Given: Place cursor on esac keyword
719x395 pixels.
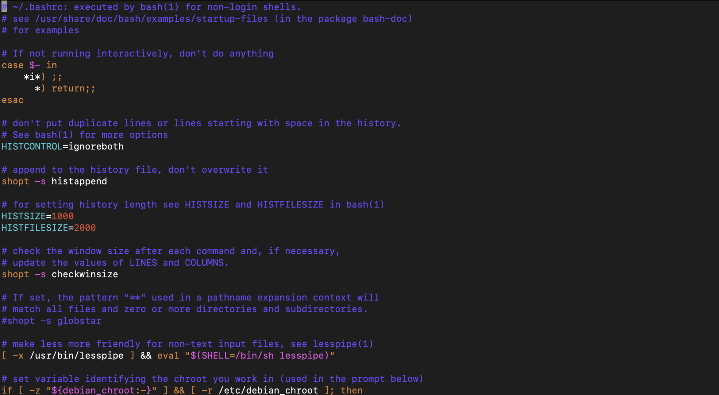Looking at the screenshot, I should click(x=12, y=100).
